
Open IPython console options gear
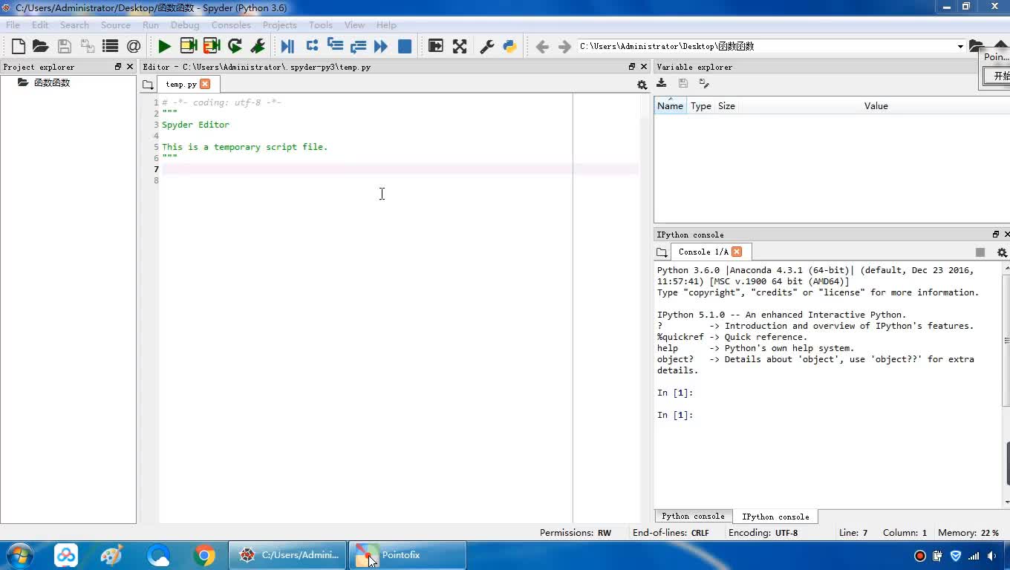(x=1002, y=252)
